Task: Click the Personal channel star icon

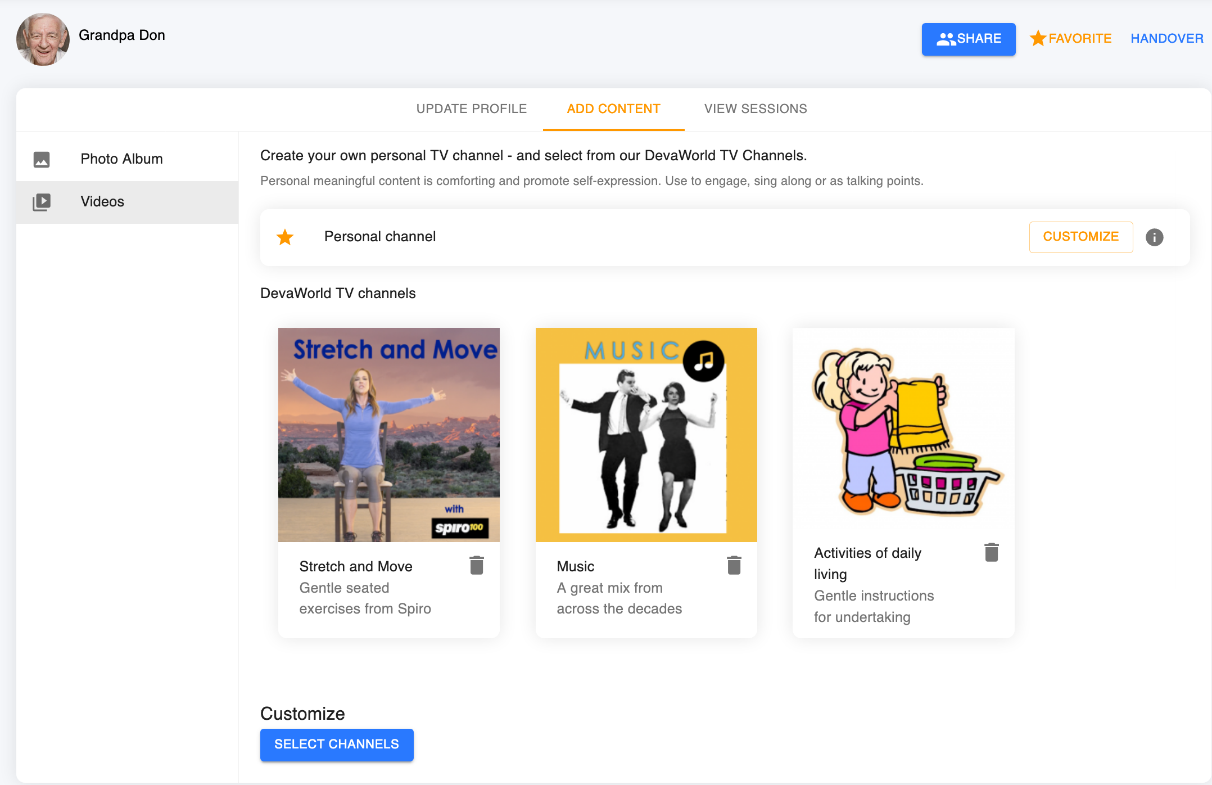Action: pos(285,237)
